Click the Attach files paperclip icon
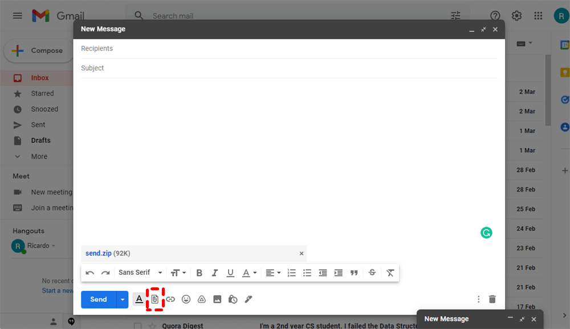Viewport: 570px width, 329px height. (155, 299)
